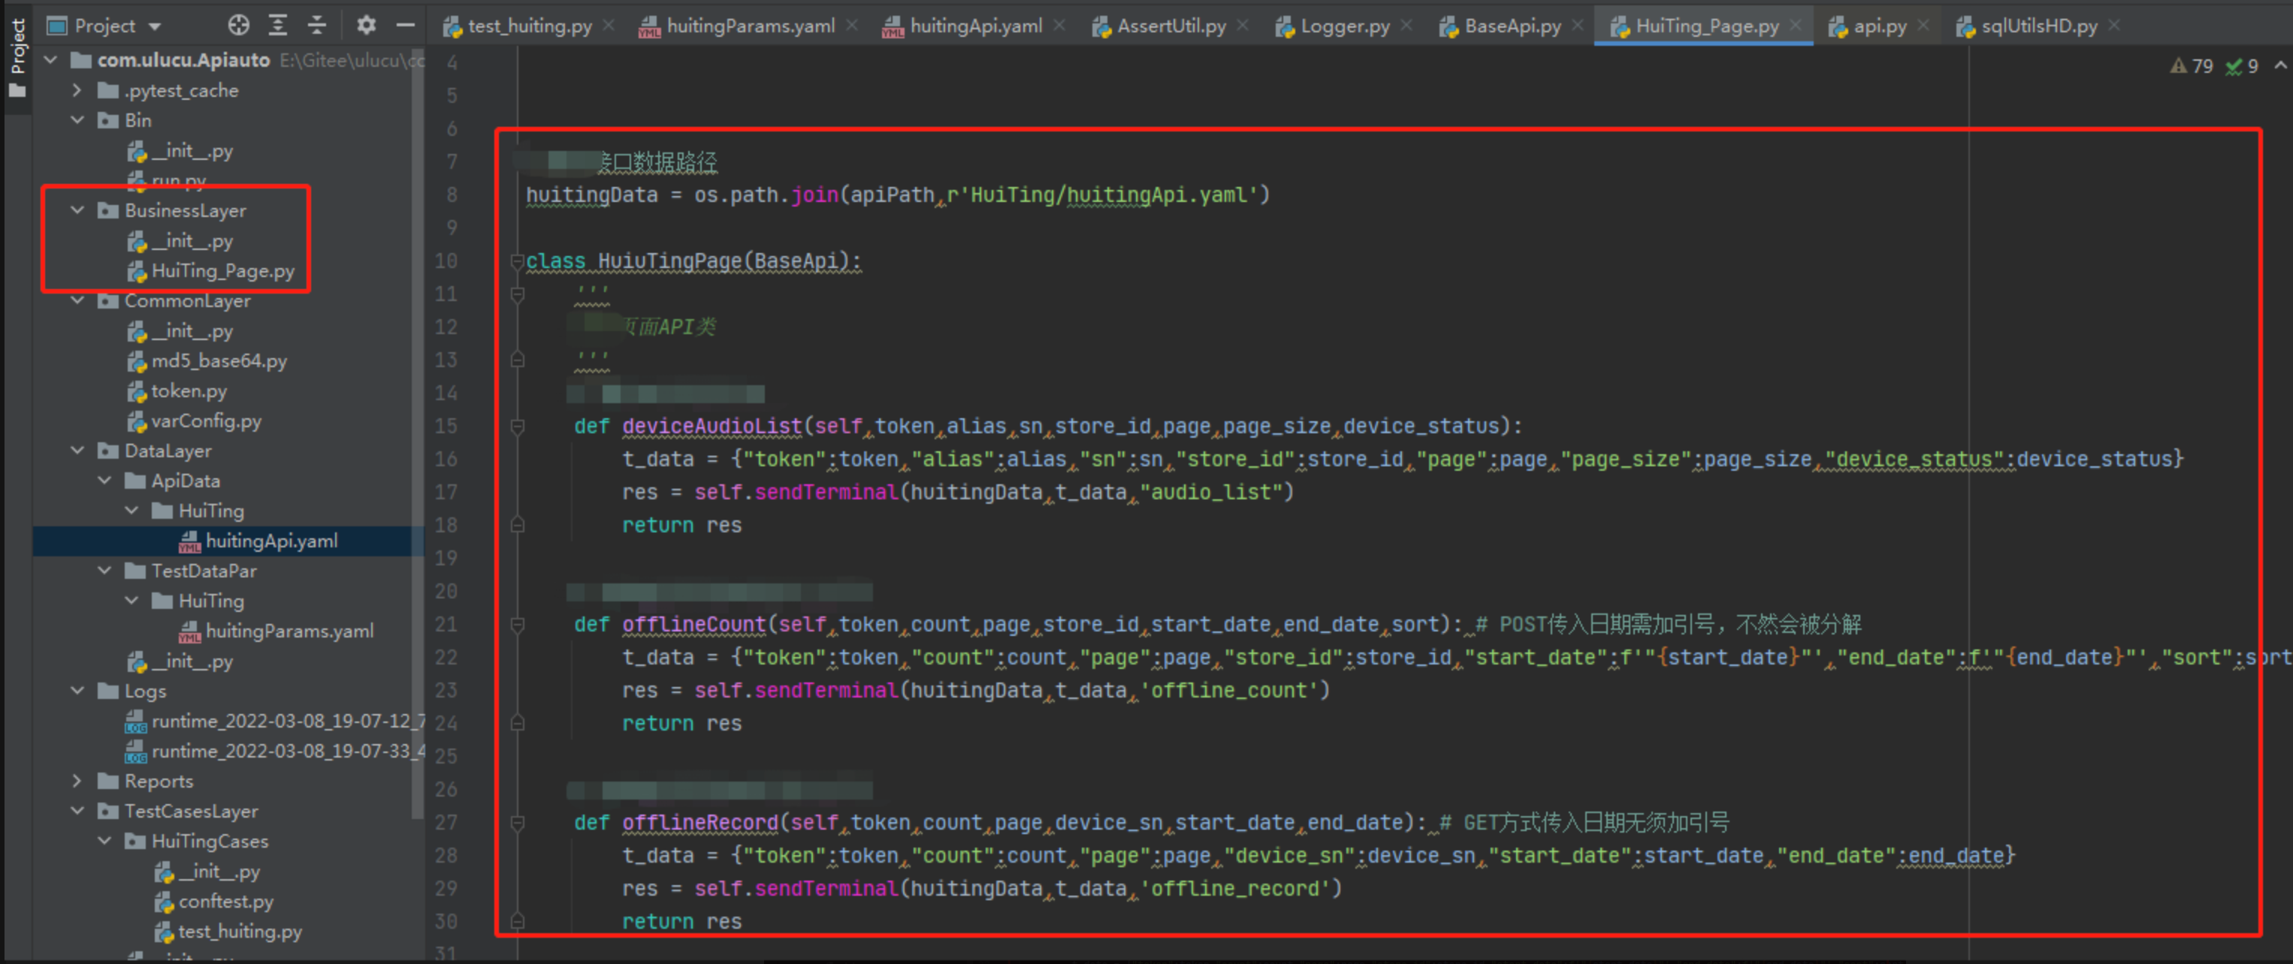Image resolution: width=2293 pixels, height=964 pixels.
Task: Click line number 16 in the gutter
Action: (446, 459)
